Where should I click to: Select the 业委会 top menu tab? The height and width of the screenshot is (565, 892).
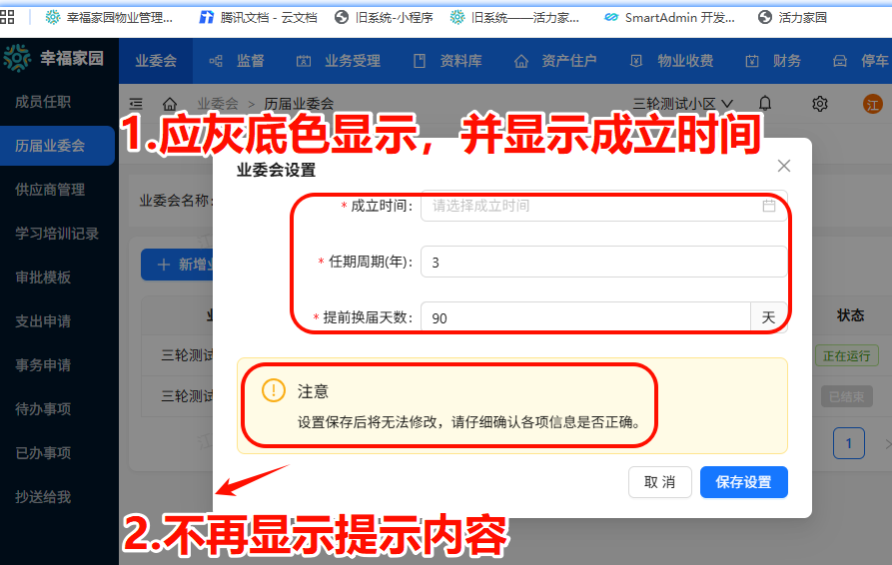(x=156, y=61)
